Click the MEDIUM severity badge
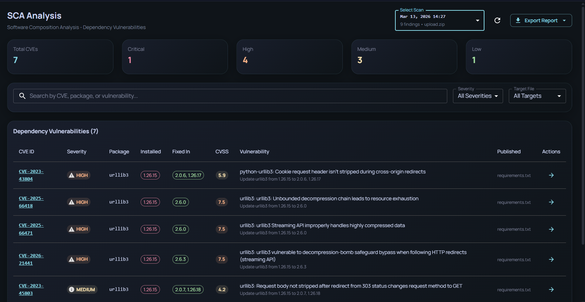Image resolution: width=585 pixels, height=302 pixels. pyautogui.click(x=82, y=289)
